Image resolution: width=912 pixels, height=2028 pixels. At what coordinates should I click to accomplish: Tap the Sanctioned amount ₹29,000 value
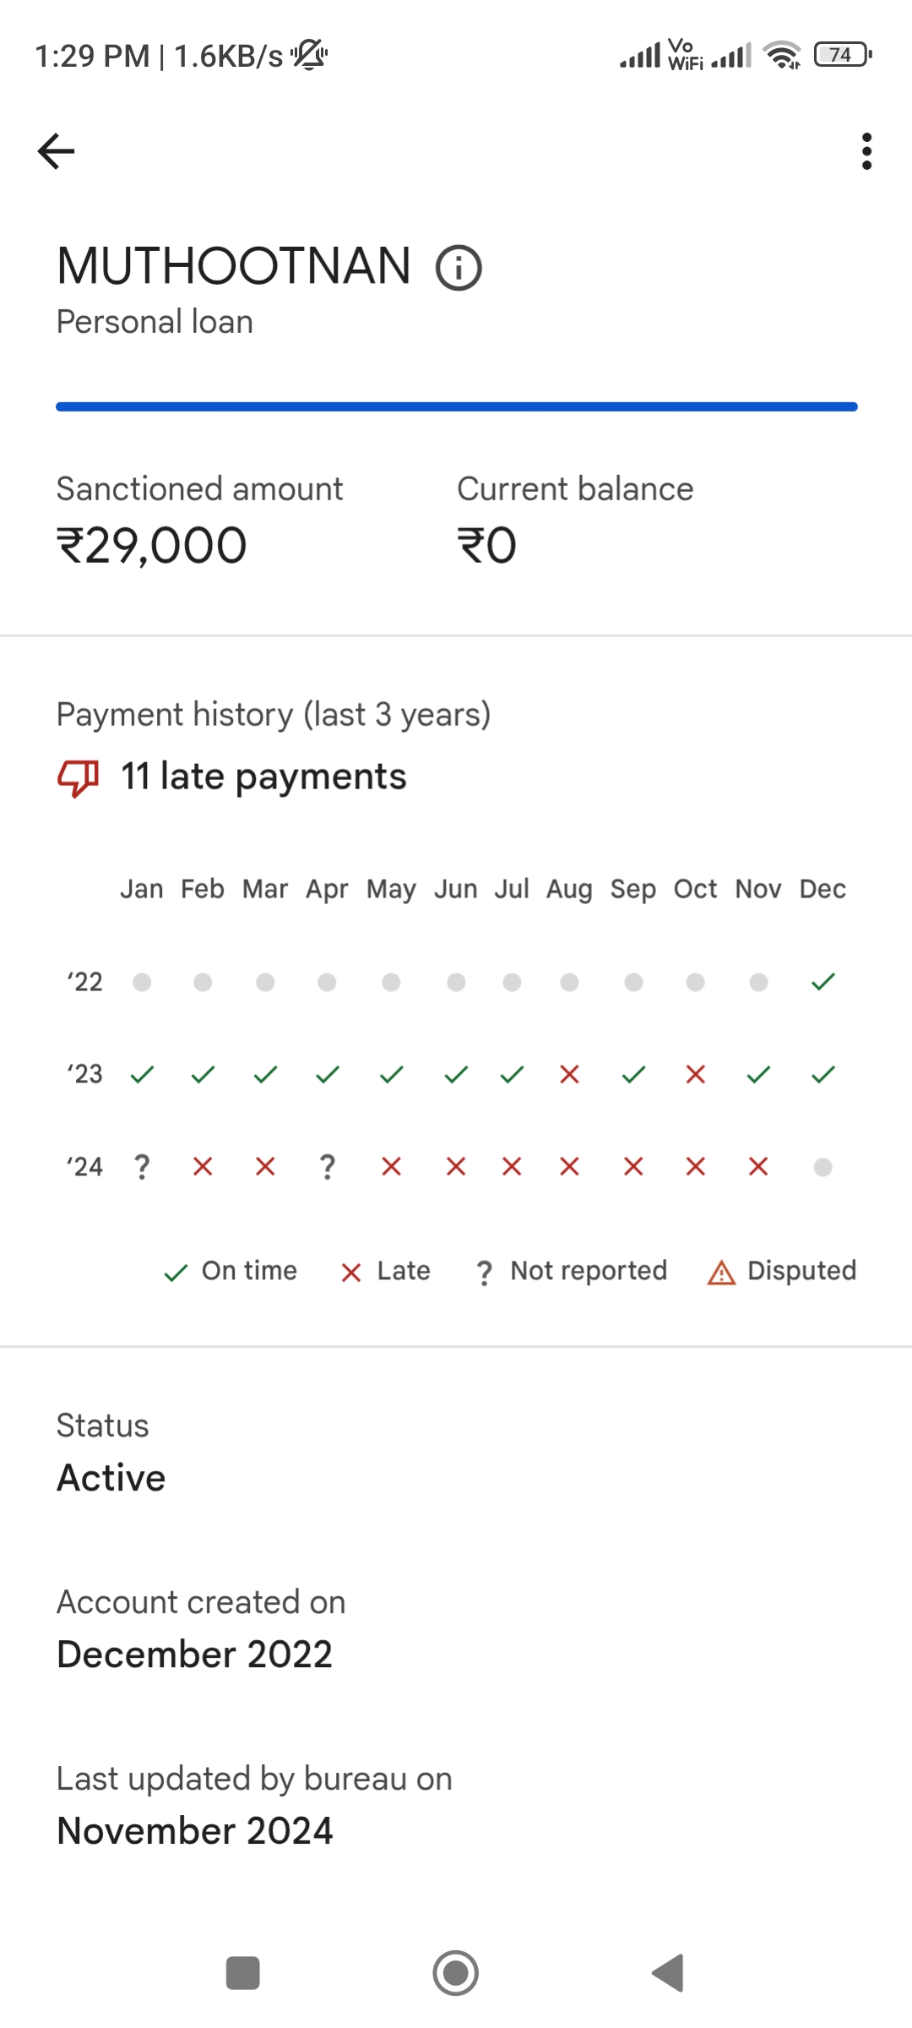[152, 545]
